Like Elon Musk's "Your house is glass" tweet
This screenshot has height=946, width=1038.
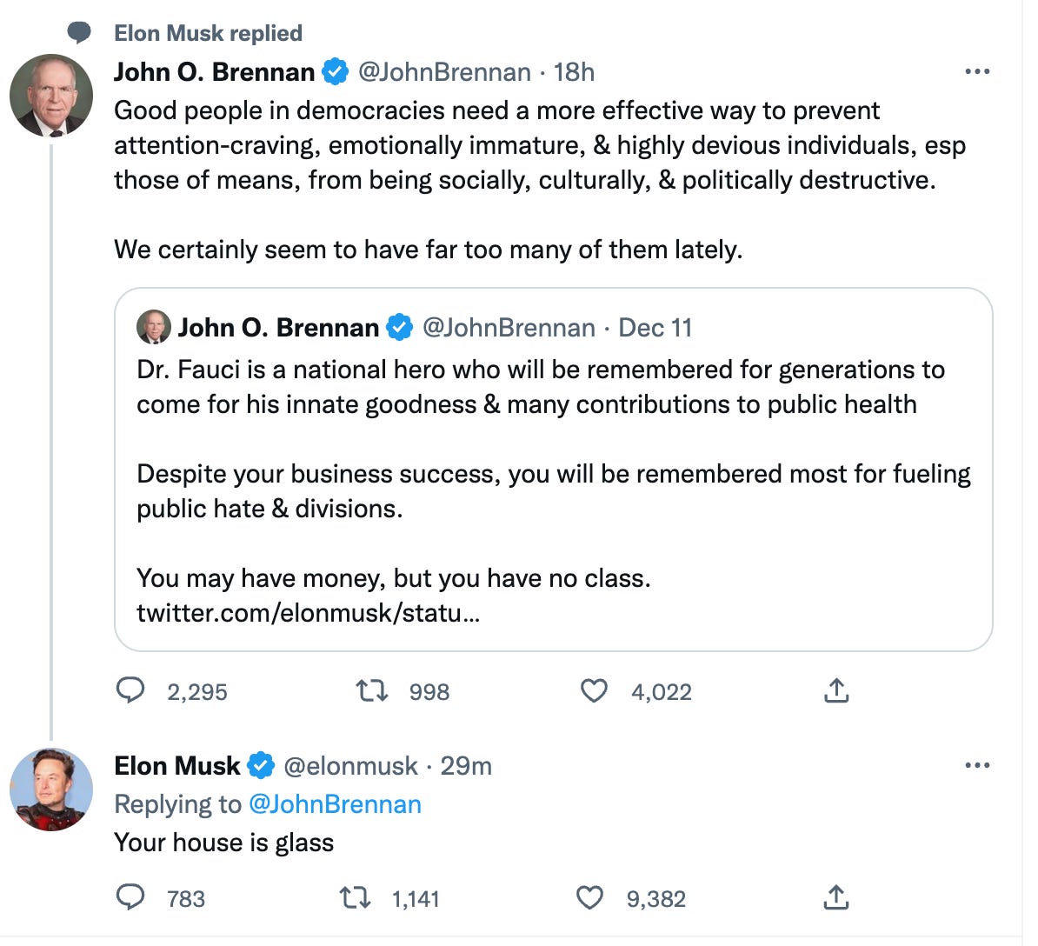click(x=590, y=897)
